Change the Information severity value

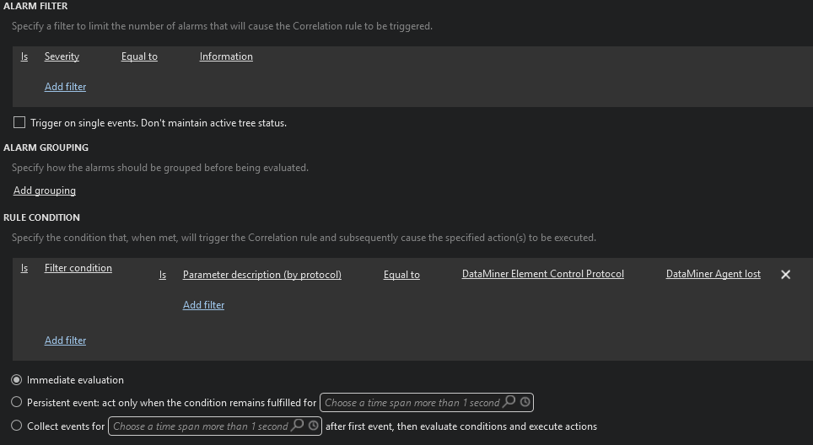click(226, 56)
